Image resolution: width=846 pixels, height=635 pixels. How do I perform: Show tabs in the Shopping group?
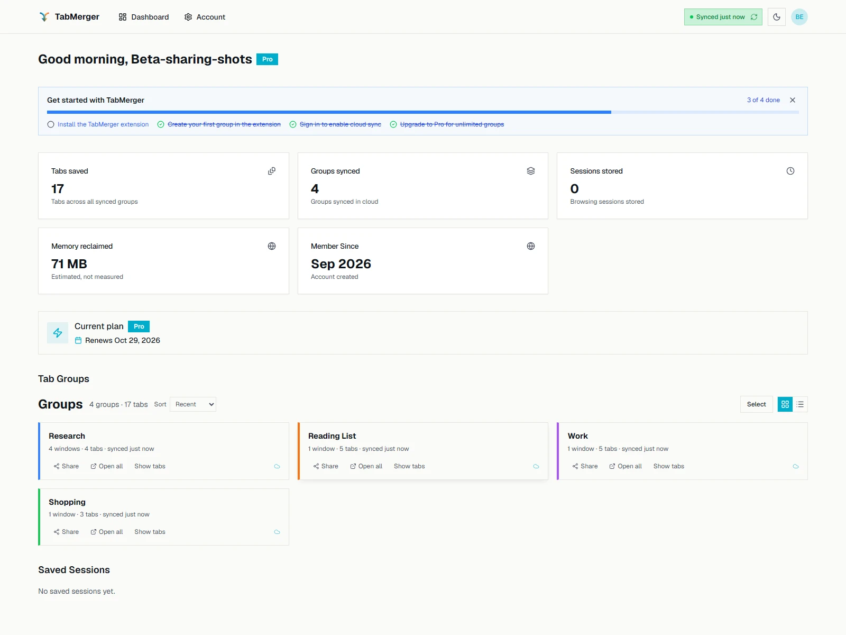tap(150, 532)
